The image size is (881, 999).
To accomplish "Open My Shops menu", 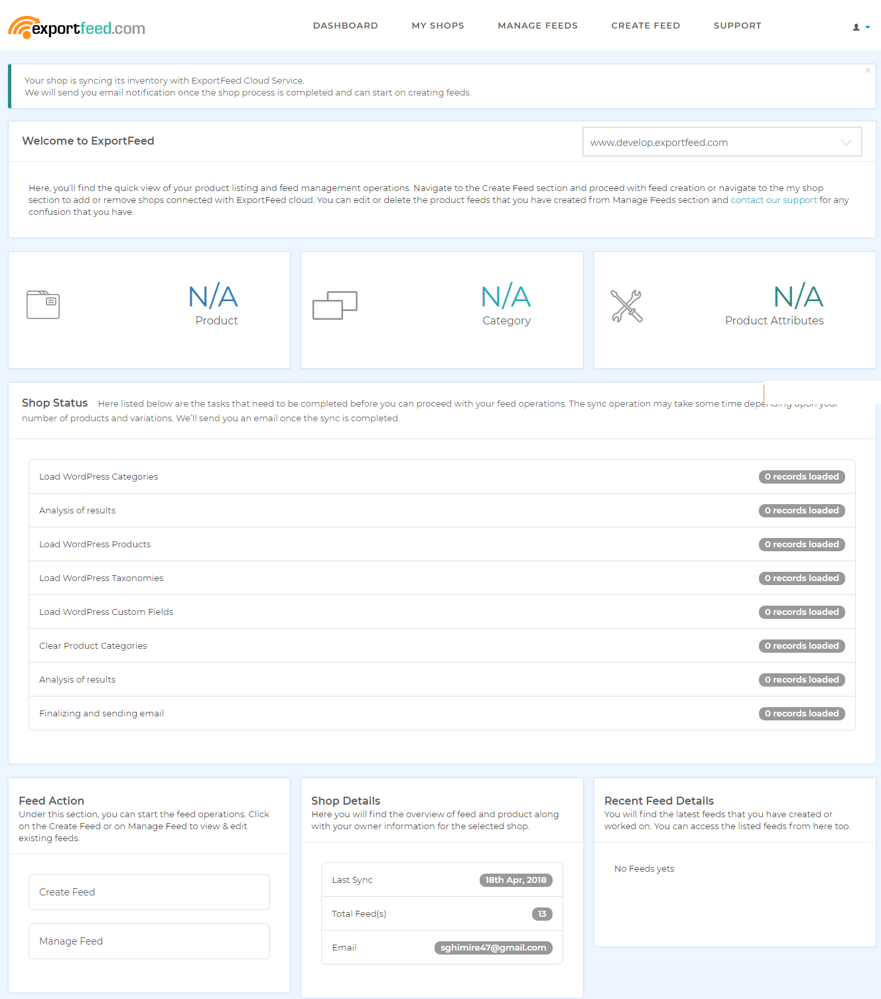I will (438, 26).
